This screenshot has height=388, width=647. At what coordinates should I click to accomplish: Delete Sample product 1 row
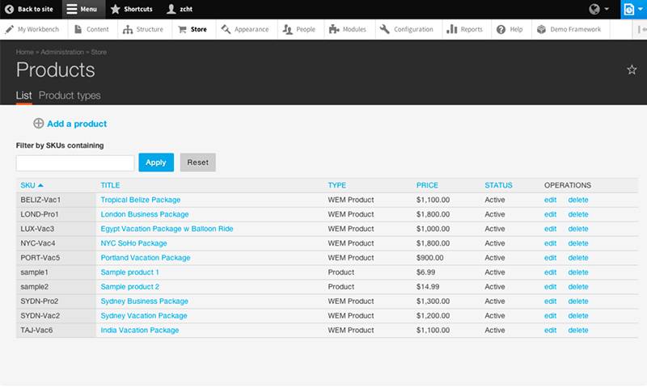(x=578, y=272)
